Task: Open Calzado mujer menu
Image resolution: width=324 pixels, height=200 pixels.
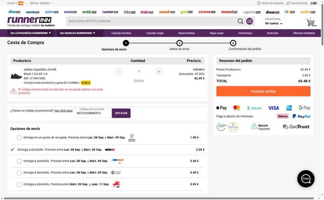Action: [x=155, y=33]
